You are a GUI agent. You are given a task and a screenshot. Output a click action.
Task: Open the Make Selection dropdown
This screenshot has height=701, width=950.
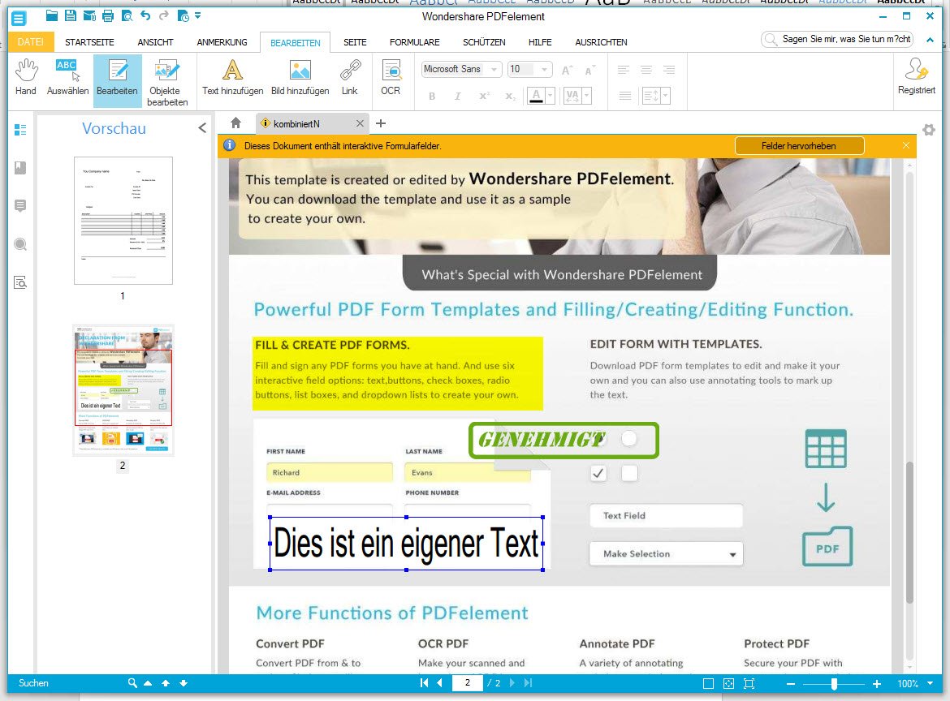[666, 554]
